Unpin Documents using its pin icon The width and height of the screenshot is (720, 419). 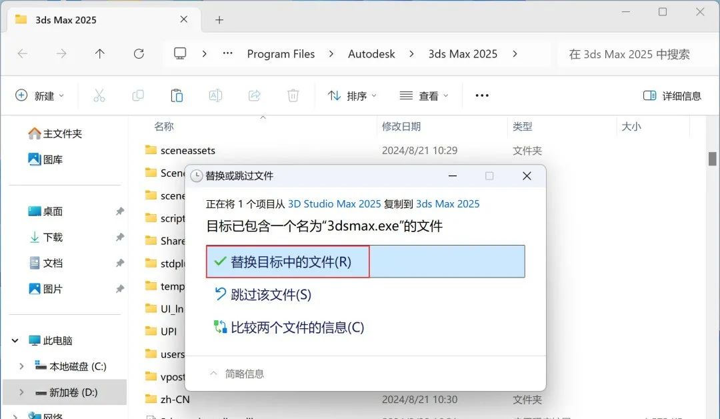click(119, 263)
